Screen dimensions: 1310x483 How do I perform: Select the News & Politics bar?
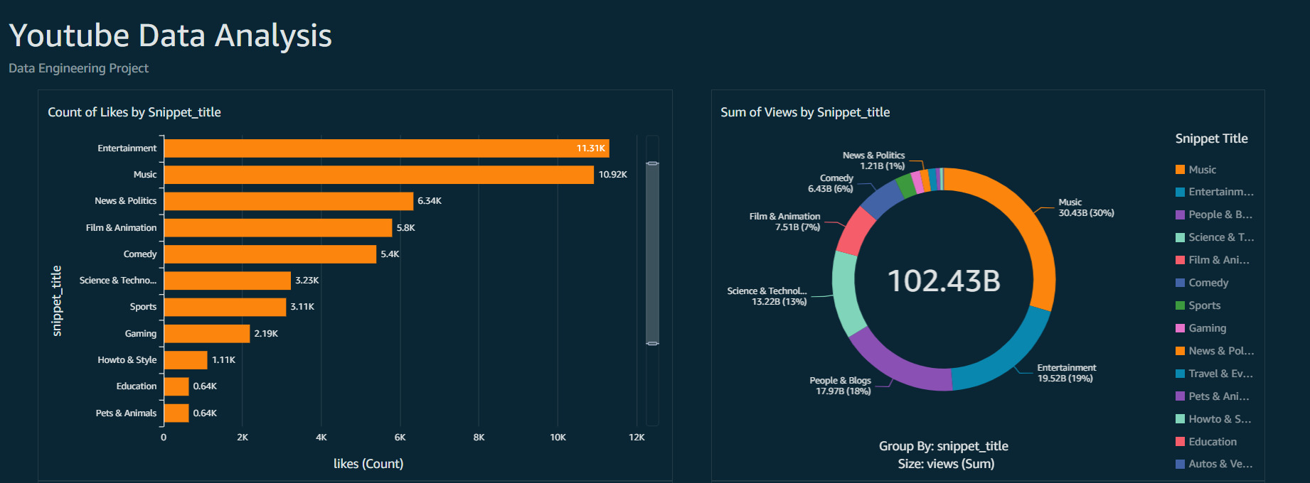click(x=289, y=201)
